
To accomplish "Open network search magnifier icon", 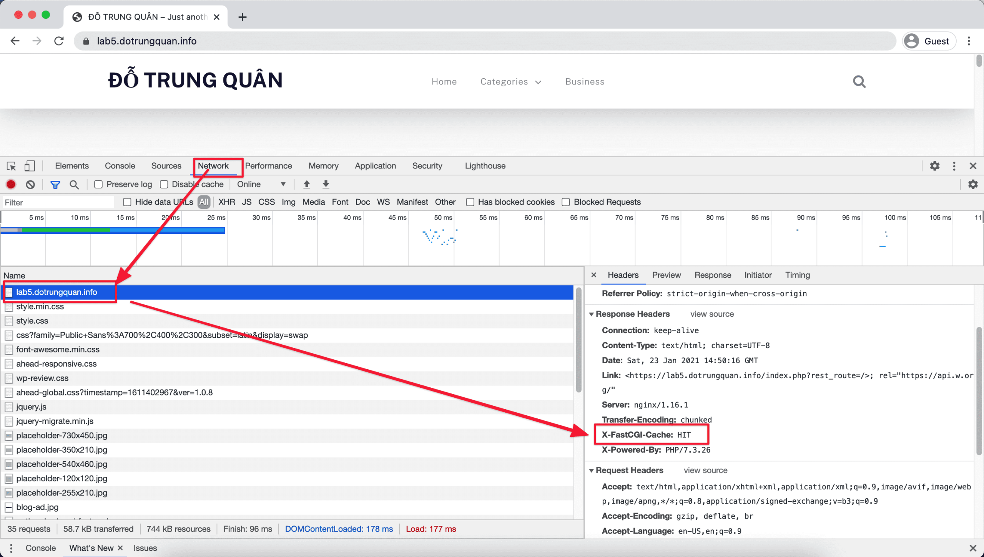I will (74, 185).
